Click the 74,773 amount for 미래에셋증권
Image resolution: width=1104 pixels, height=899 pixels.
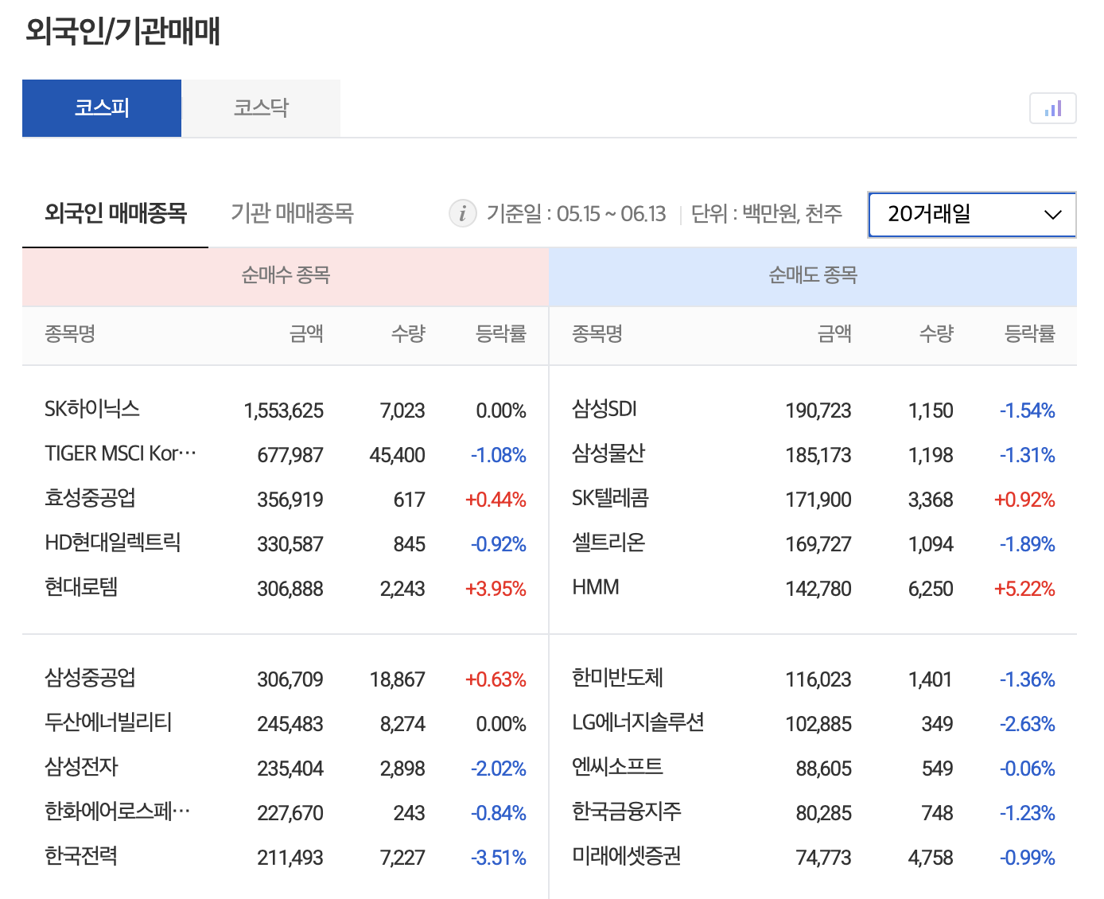823,858
